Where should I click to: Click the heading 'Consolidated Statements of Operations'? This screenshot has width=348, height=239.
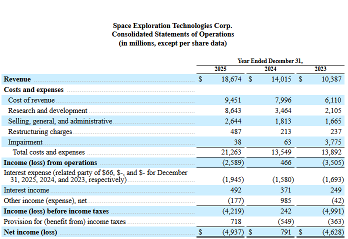pyautogui.click(x=172, y=34)
